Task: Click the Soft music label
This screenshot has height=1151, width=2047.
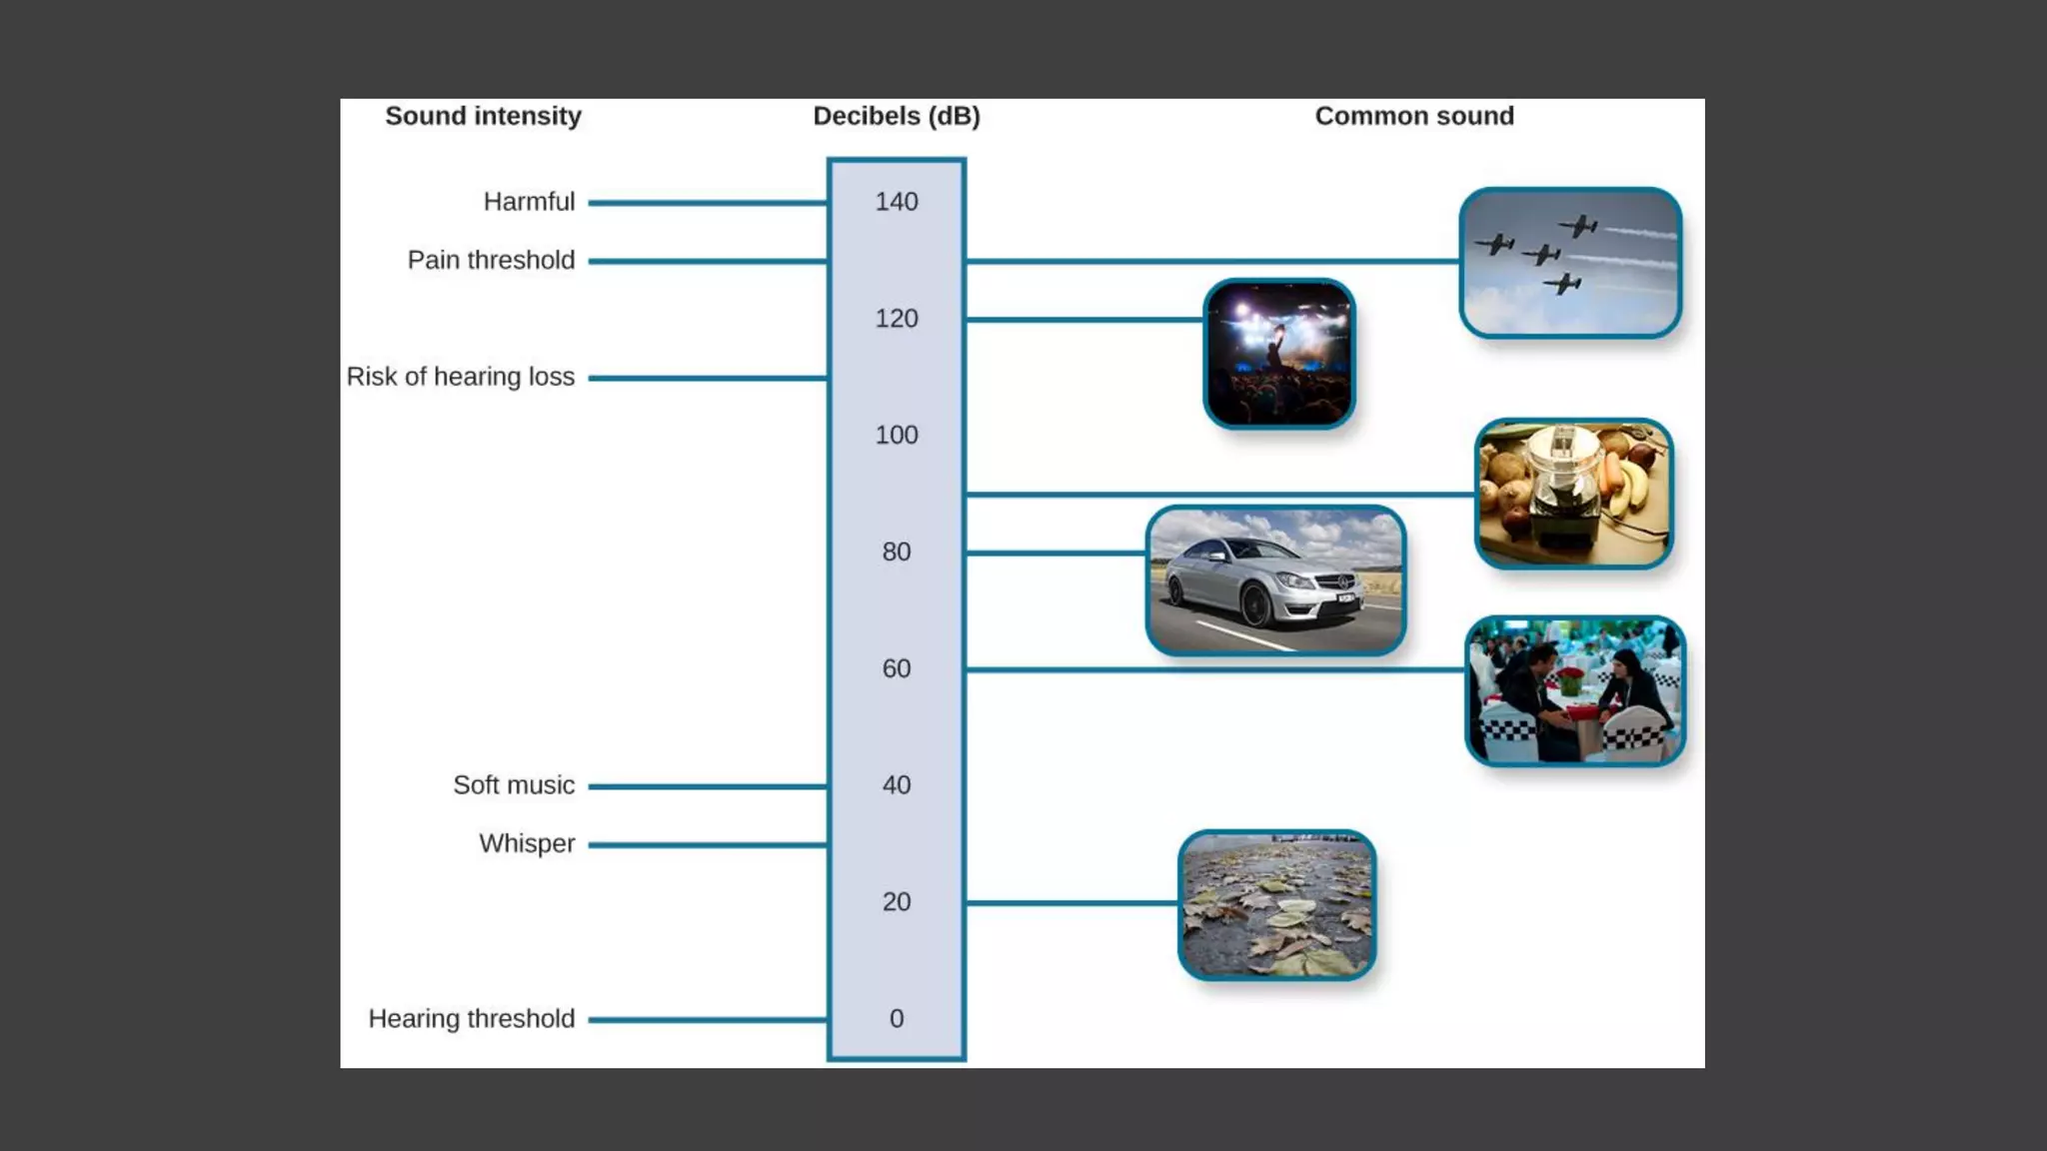Action: (x=514, y=785)
